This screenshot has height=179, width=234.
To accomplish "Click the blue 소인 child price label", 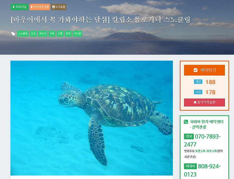I will [x=198, y=92].
